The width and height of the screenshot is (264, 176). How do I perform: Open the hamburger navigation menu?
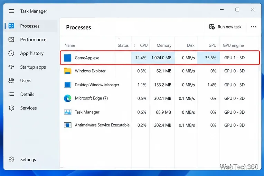click(x=11, y=11)
